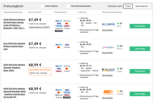View Shop-Details of NBB
Image resolution: width=154 pixels, height=102 pixels.
pyautogui.click(x=107, y=98)
